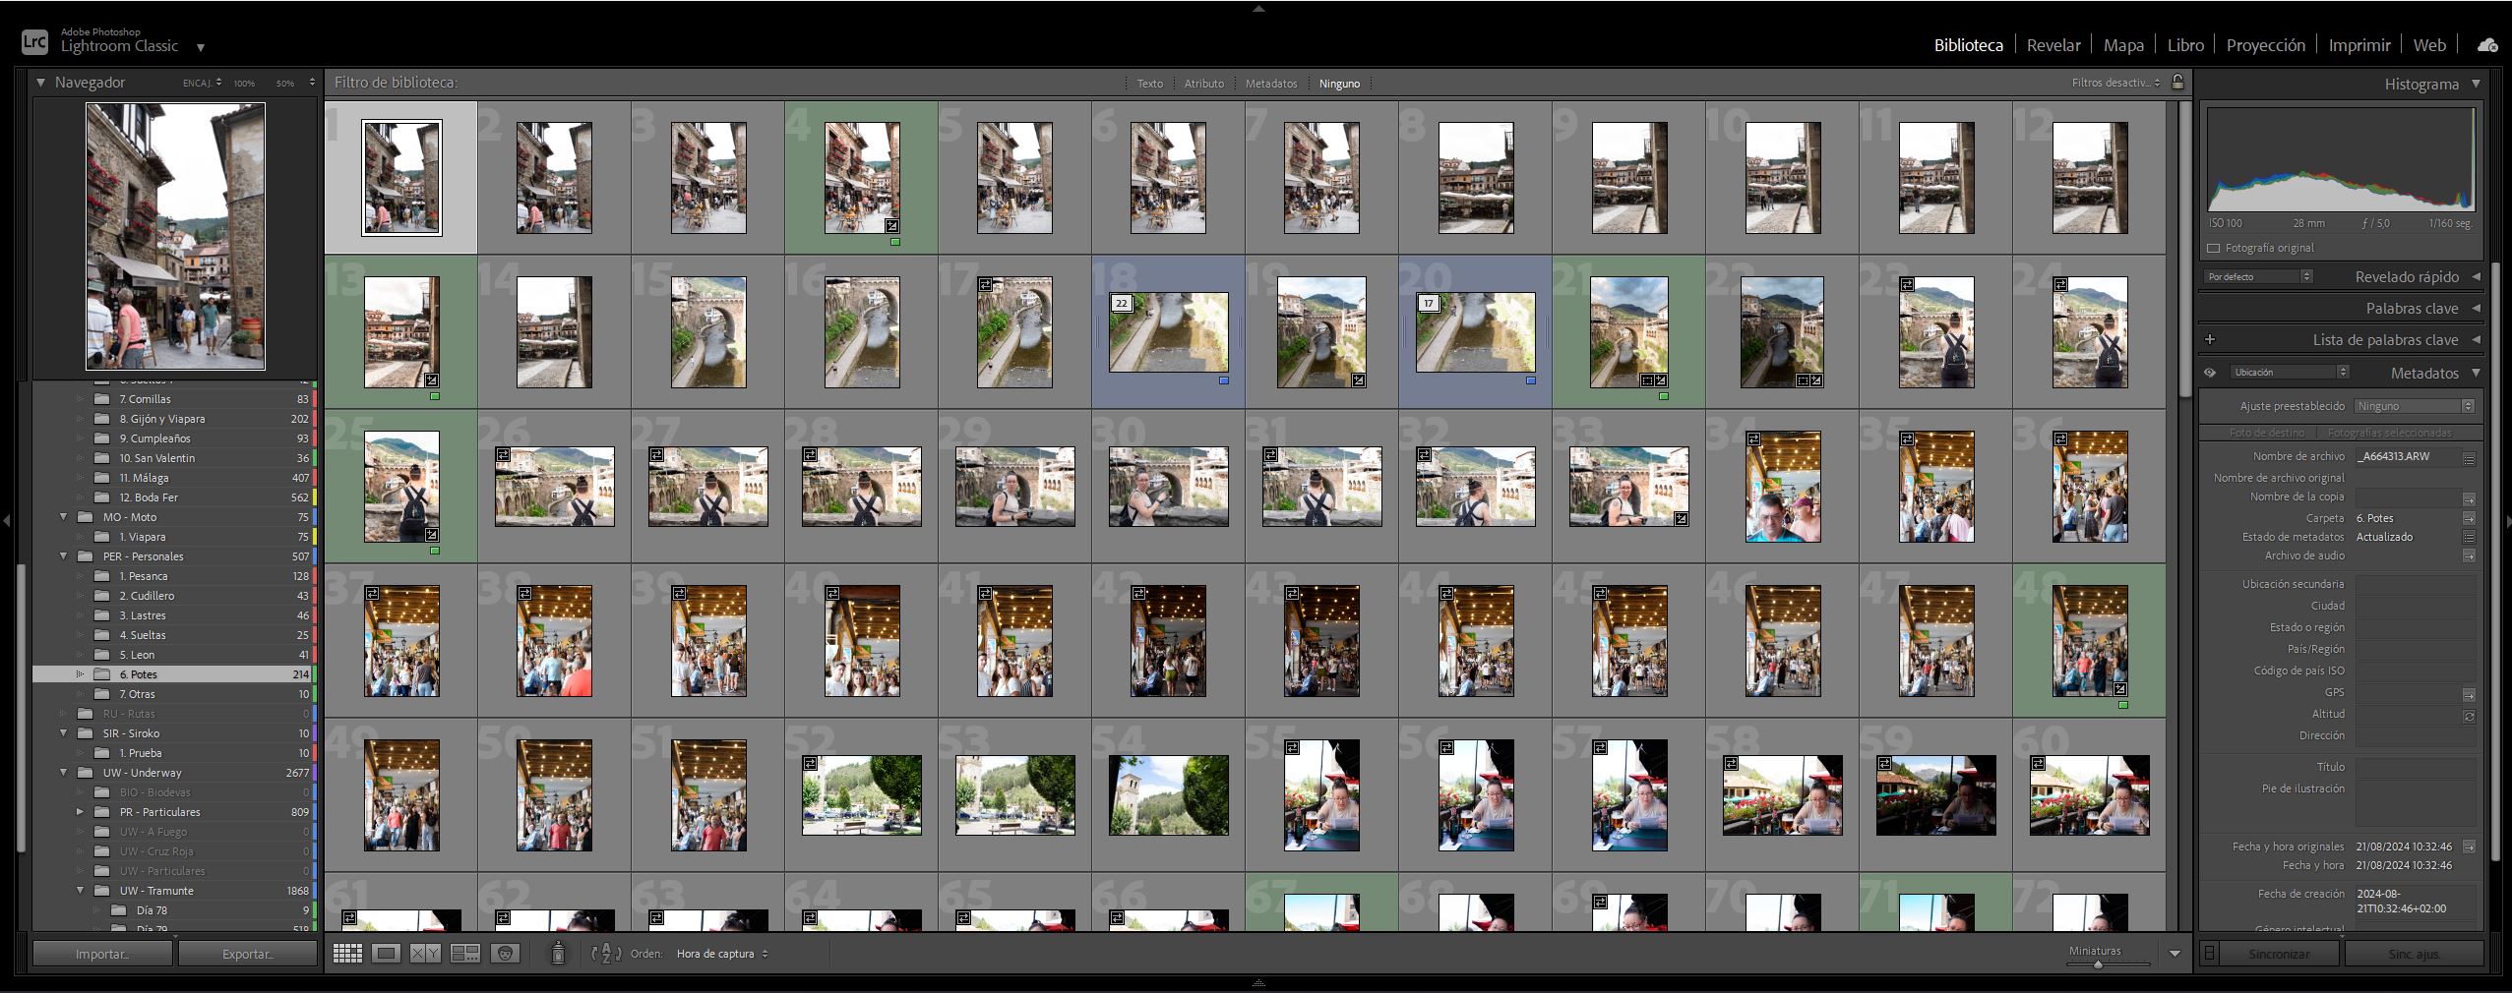Switch to the Mapa module
The image size is (2512, 993).
pyautogui.click(x=2123, y=45)
